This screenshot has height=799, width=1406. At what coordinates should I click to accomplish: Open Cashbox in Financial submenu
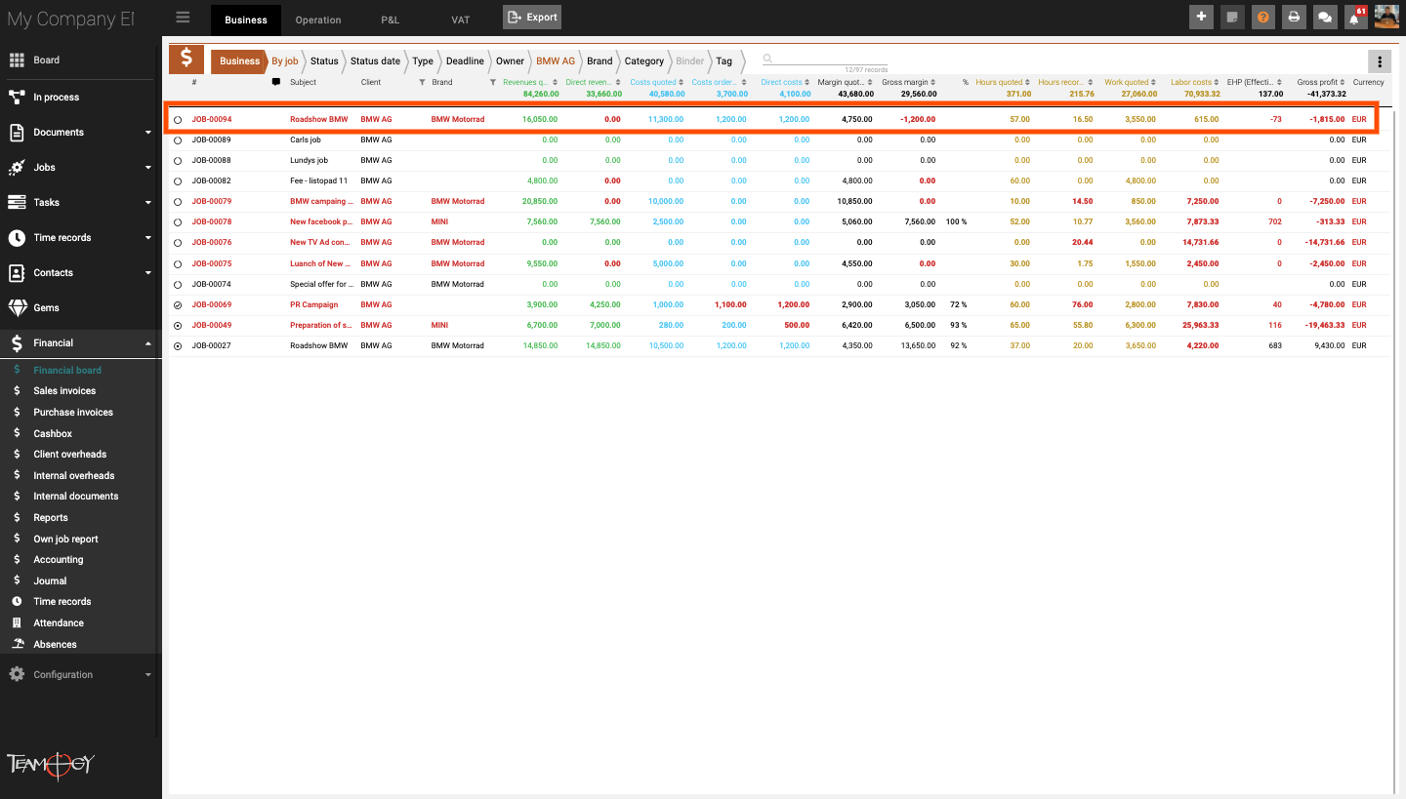[53, 433]
